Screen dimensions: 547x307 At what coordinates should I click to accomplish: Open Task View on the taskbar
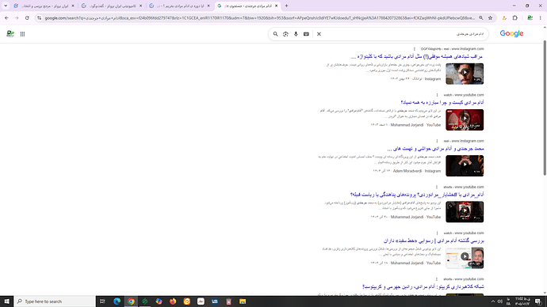click(102, 301)
